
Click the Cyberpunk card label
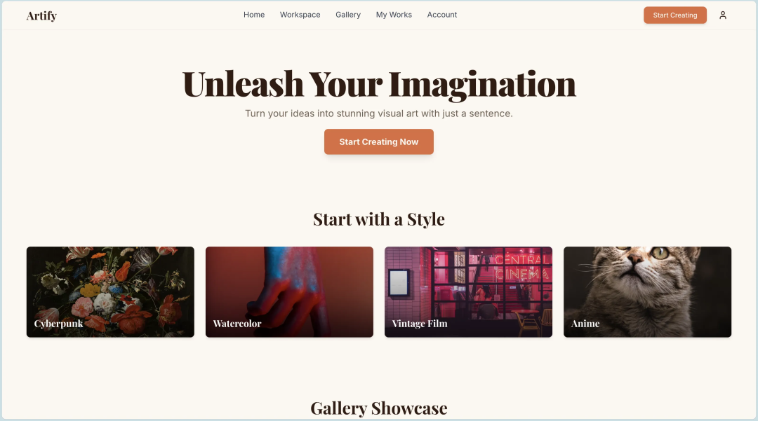click(x=58, y=324)
